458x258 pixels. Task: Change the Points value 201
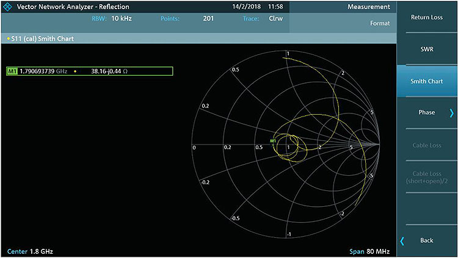[x=208, y=18]
